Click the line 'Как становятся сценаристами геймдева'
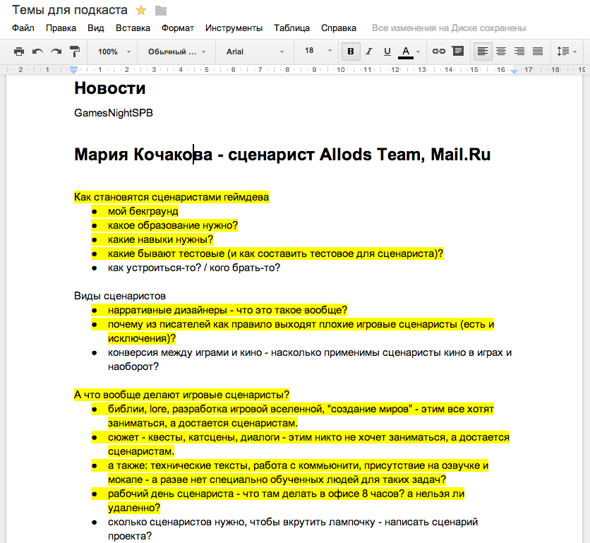This screenshot has width=590, height=543. pyautogui.click(x=171, y=197)
